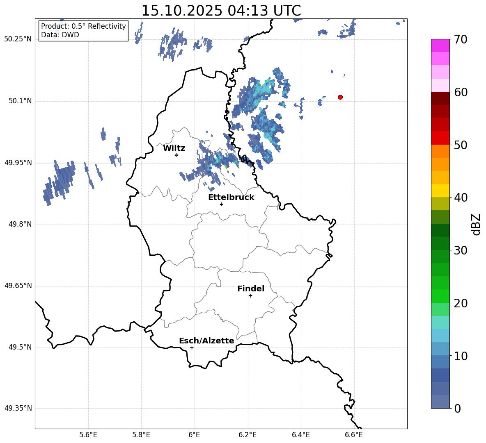Click the Findel station cross marker

(250, 296)
